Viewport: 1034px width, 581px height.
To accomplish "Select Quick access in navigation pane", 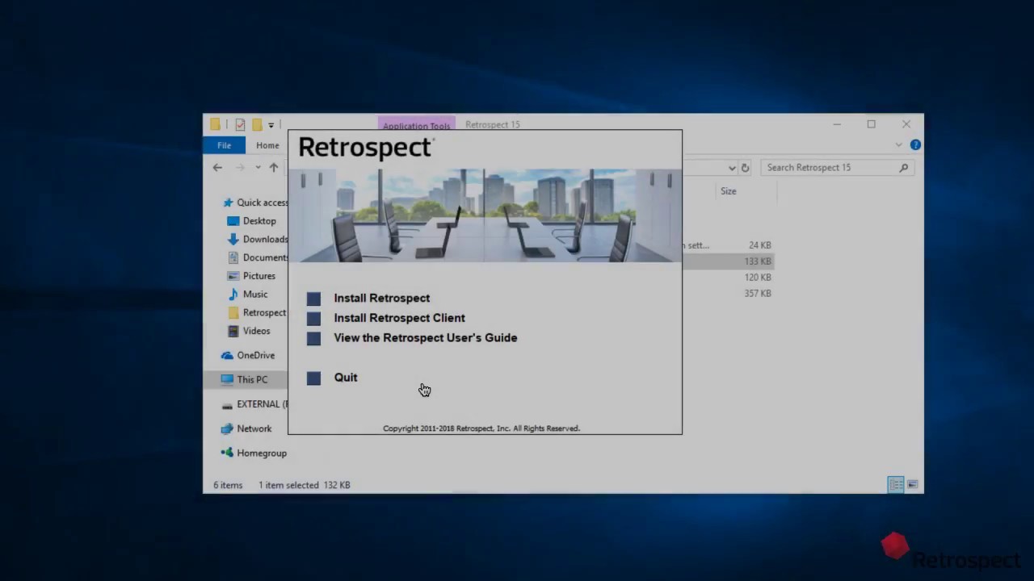I will point(262,203).
